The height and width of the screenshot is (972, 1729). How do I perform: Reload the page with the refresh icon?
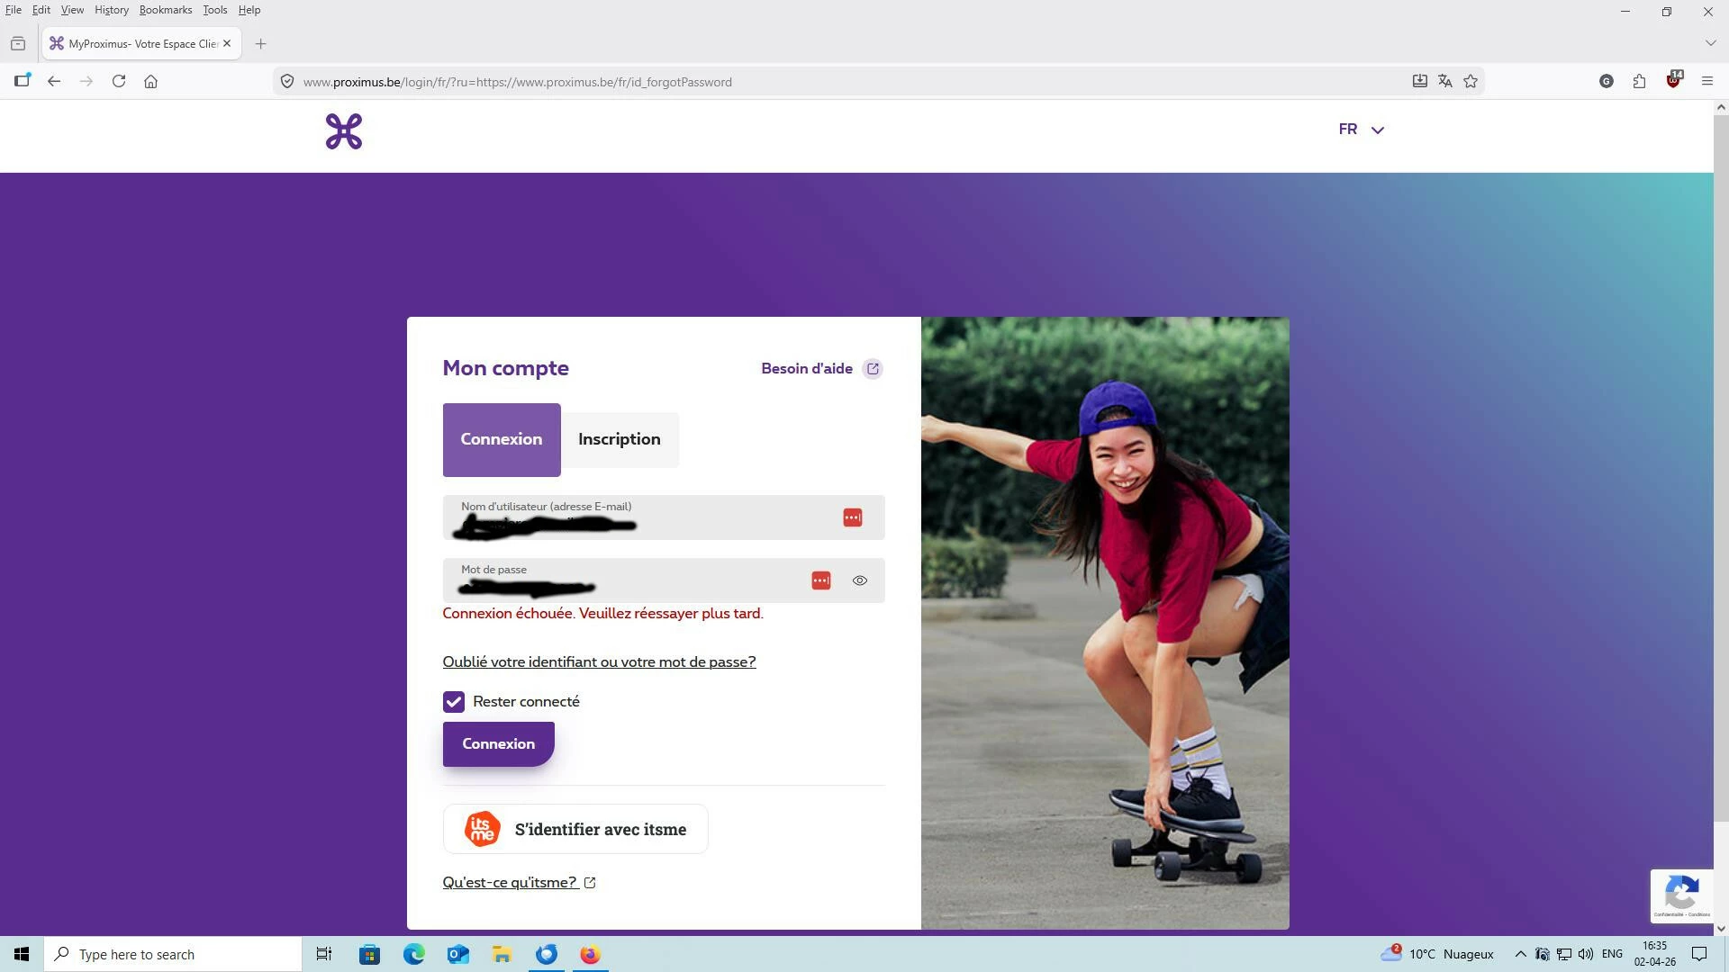pyautogui.click(x=119, y=82)
